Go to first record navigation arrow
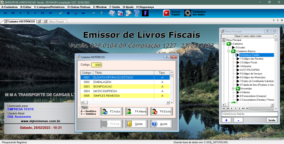The width and height of the screenshot is (284, 144). coord(5,13)
